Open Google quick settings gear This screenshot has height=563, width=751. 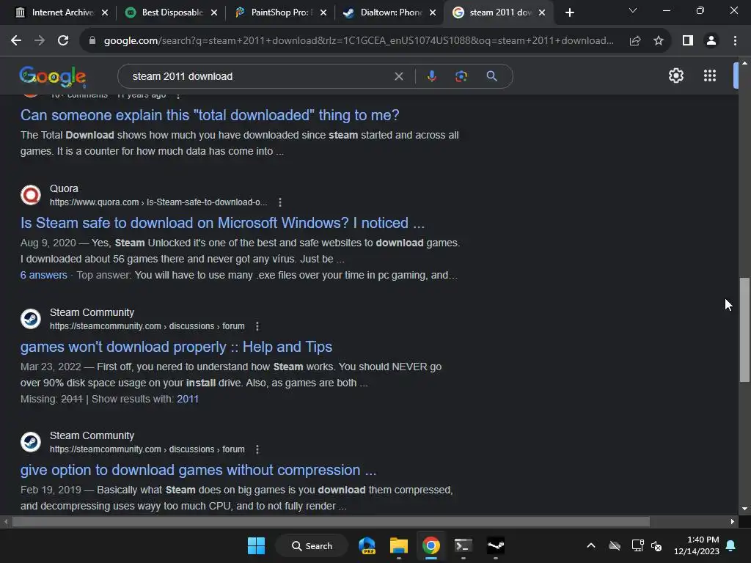tap(675, 76)
